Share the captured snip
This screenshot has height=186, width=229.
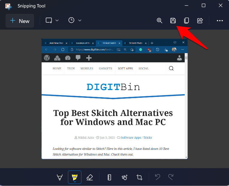[x=200, y=21]
